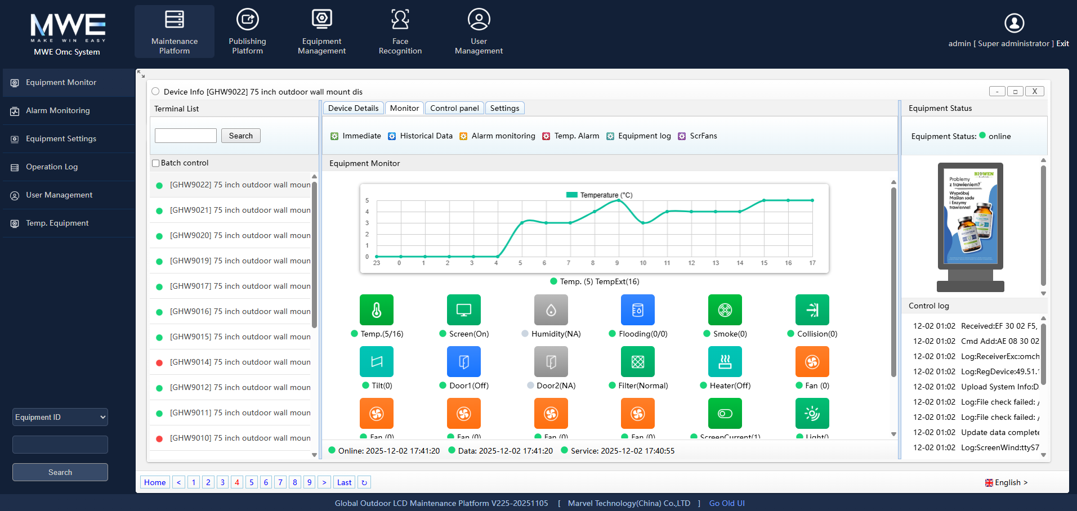Select the Heater(Off) equipment icon
Viewport: 1077px width, 511px height.
[x=725, y=361]
